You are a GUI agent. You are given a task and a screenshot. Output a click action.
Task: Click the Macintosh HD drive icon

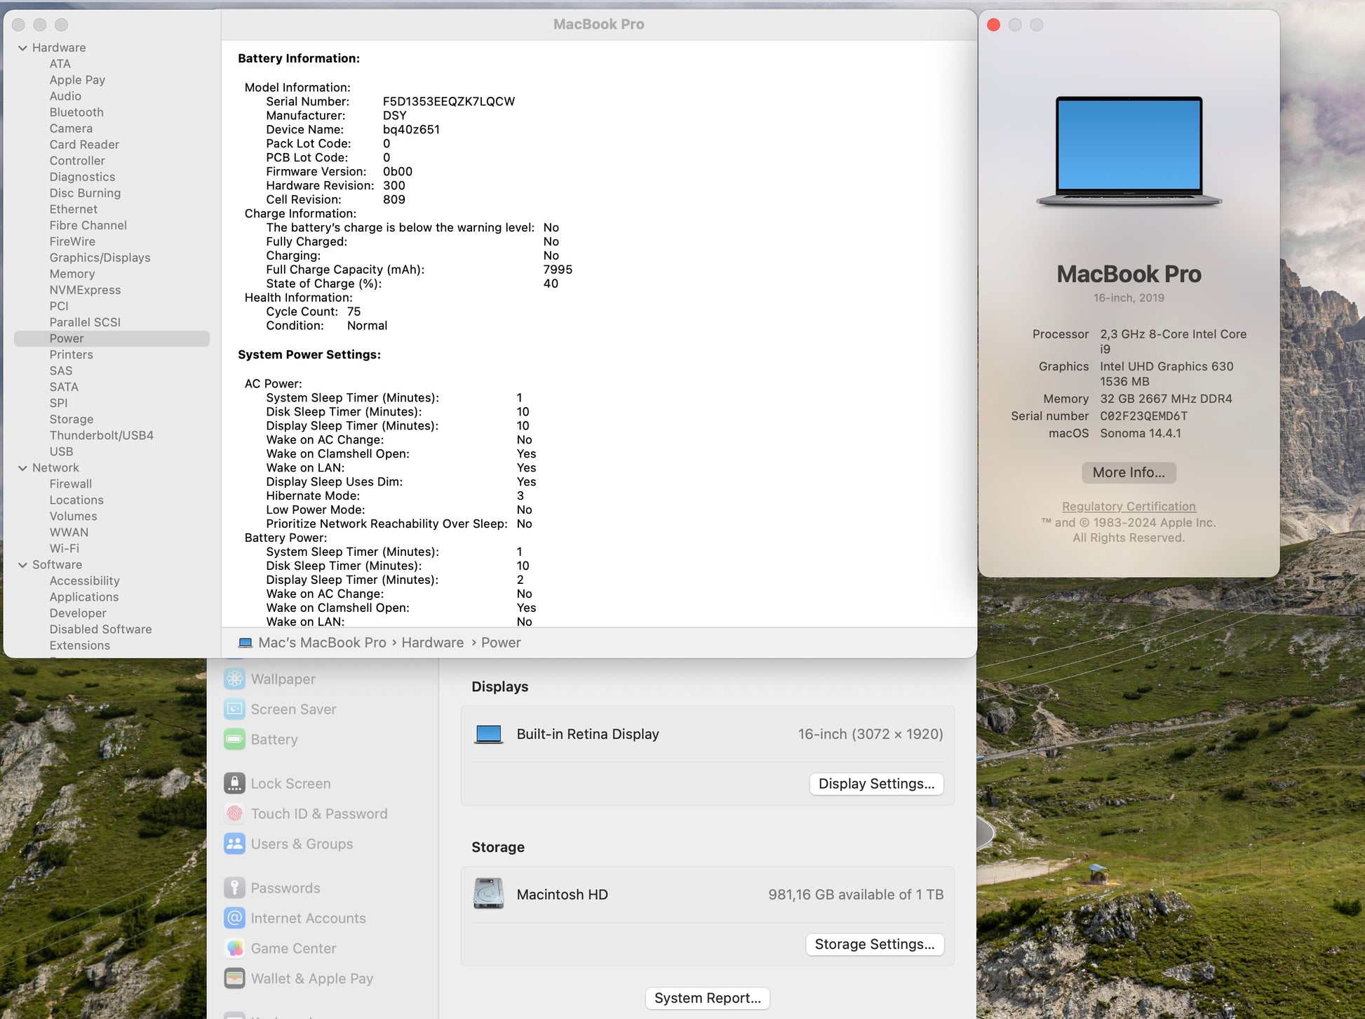488,894
